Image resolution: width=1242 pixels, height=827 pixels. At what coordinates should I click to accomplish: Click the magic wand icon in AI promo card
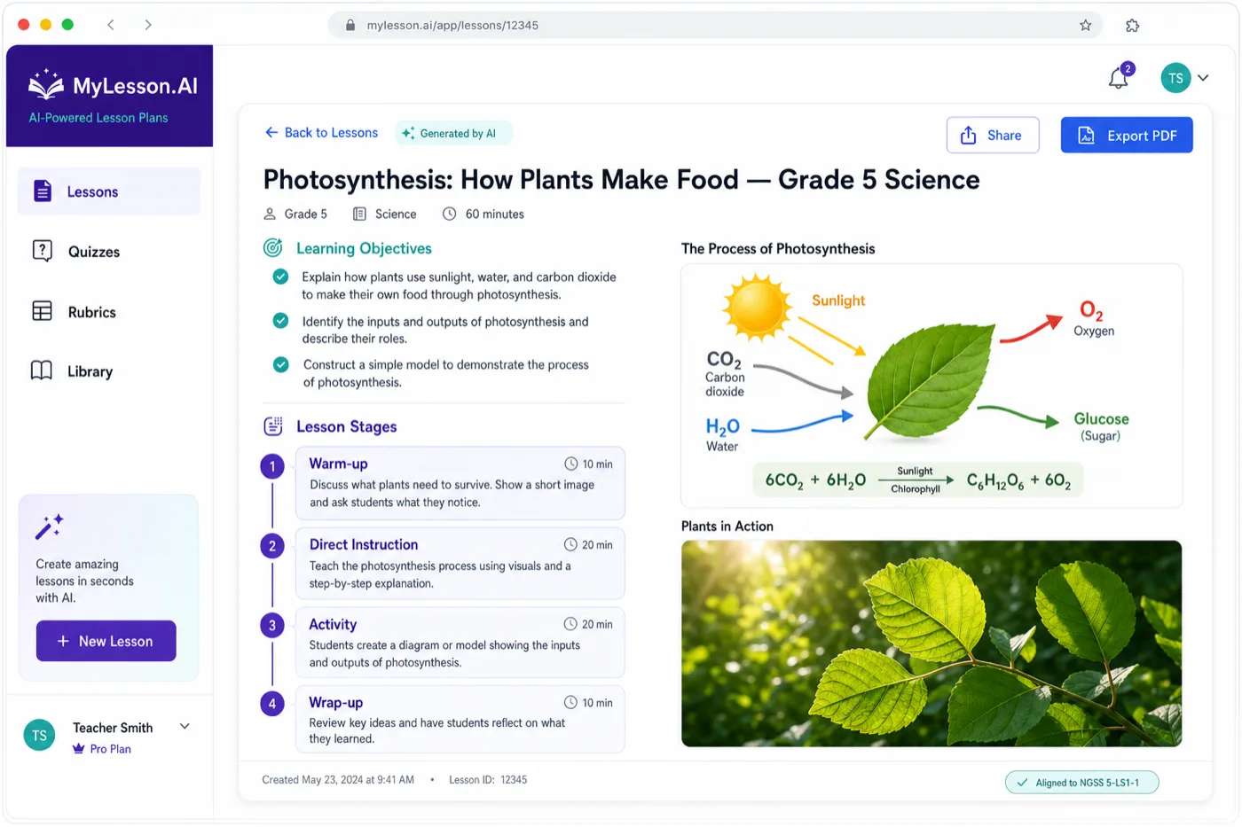click(49, 527)
